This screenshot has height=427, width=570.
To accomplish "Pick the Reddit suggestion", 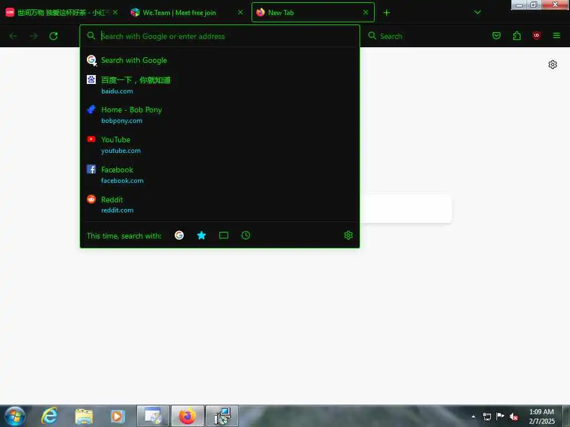I will 220,205.
